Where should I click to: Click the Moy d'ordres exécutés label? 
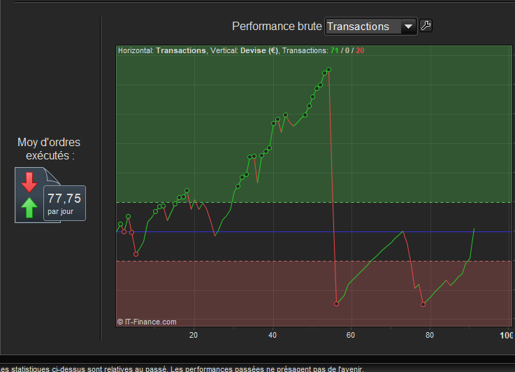[49, 149]
